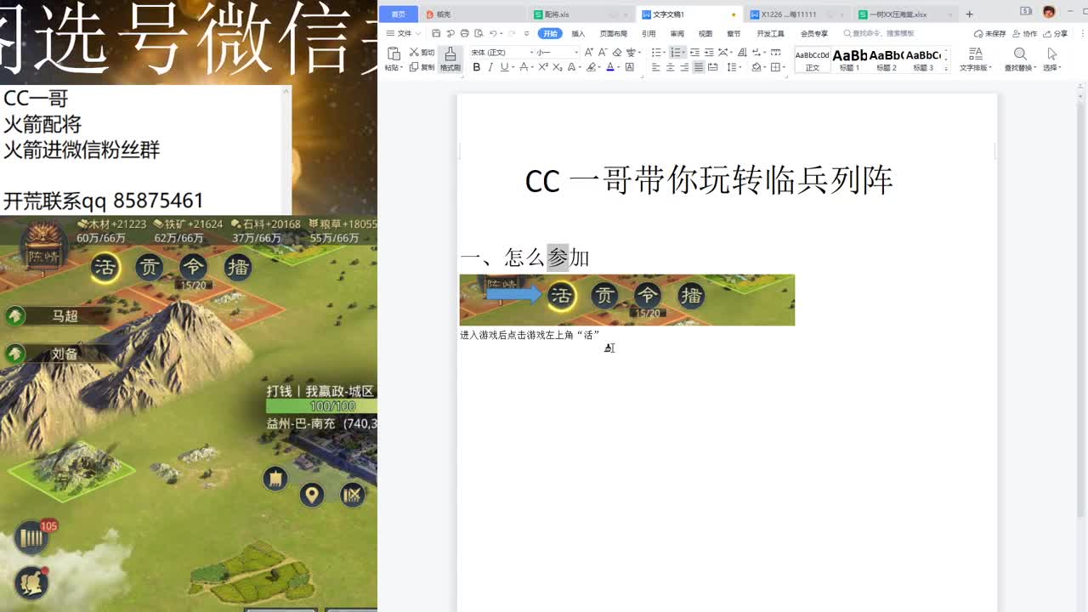
Task: Align text right in the ribbon
Action: [684, 67]
